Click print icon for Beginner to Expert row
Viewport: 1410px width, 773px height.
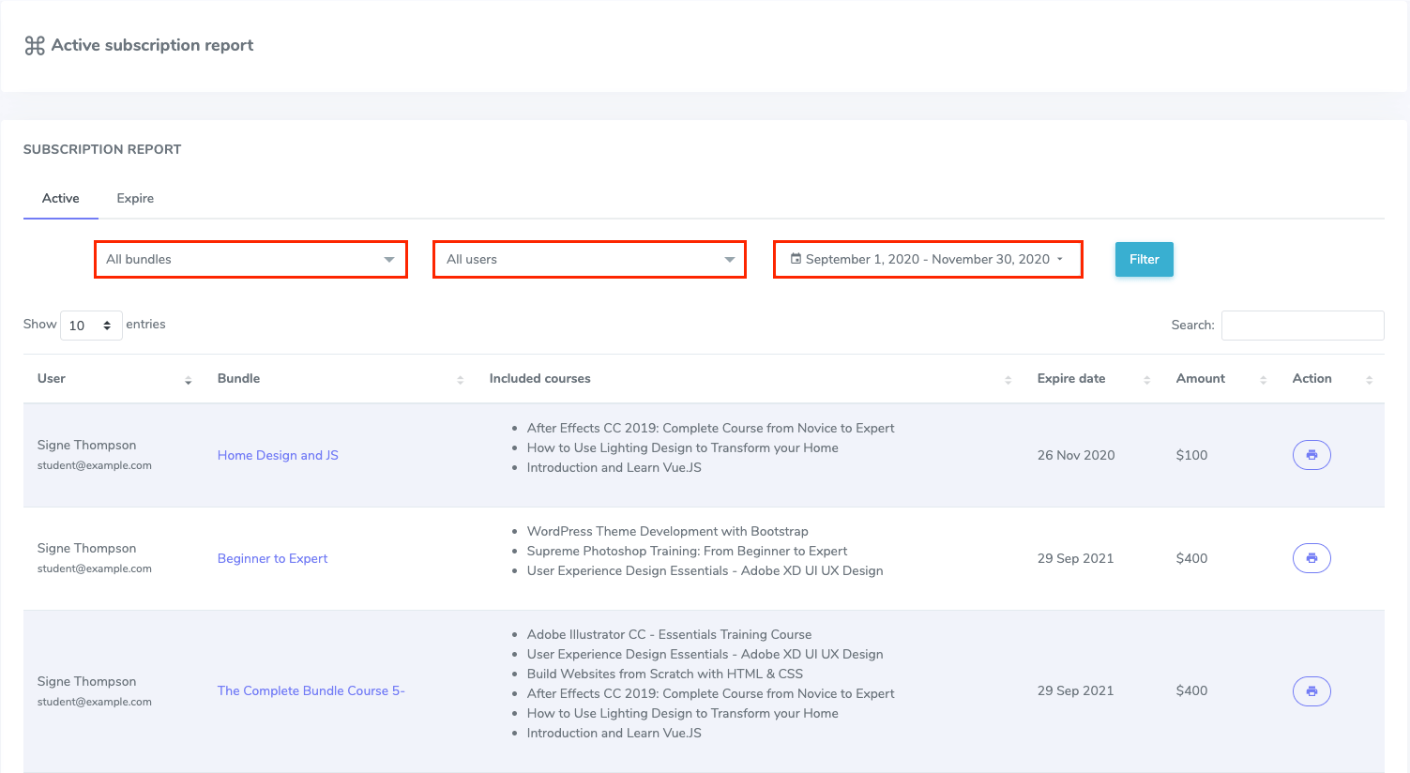tap(1311, 558)
